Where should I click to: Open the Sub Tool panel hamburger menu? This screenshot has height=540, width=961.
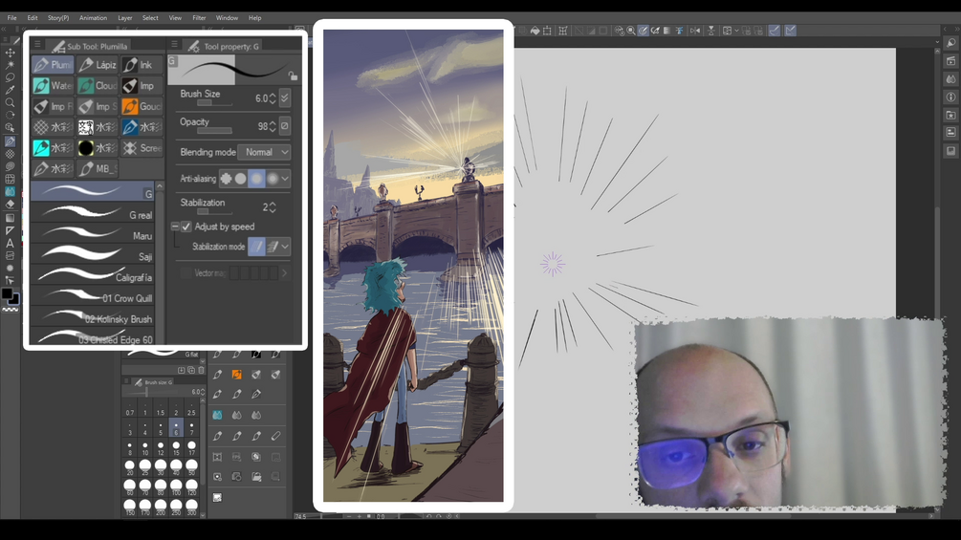point(37,44)
